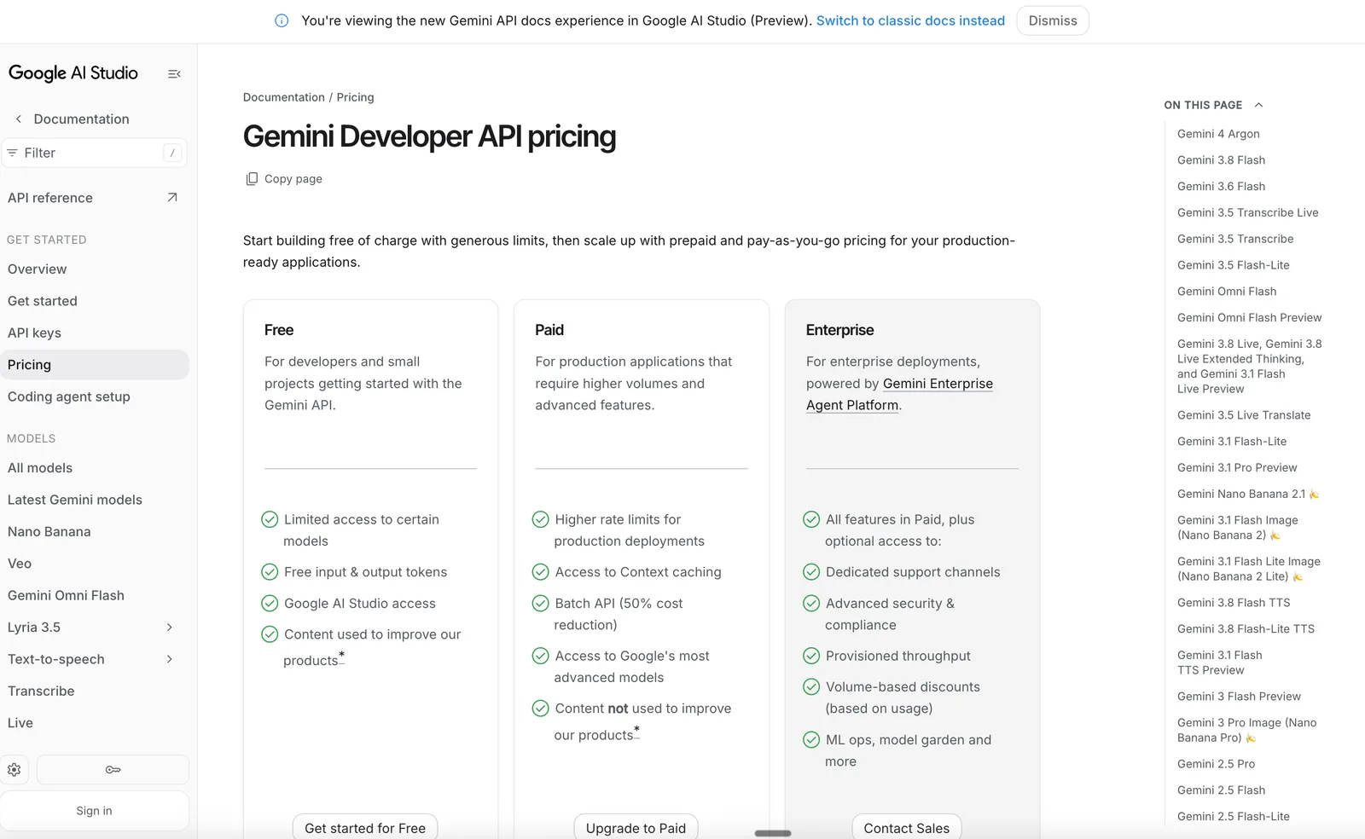Image resolution: width=1365 pixels, height=839 pixels.
Task: Collapse the sidebar with the menu icon
Action: pos(174,74)
